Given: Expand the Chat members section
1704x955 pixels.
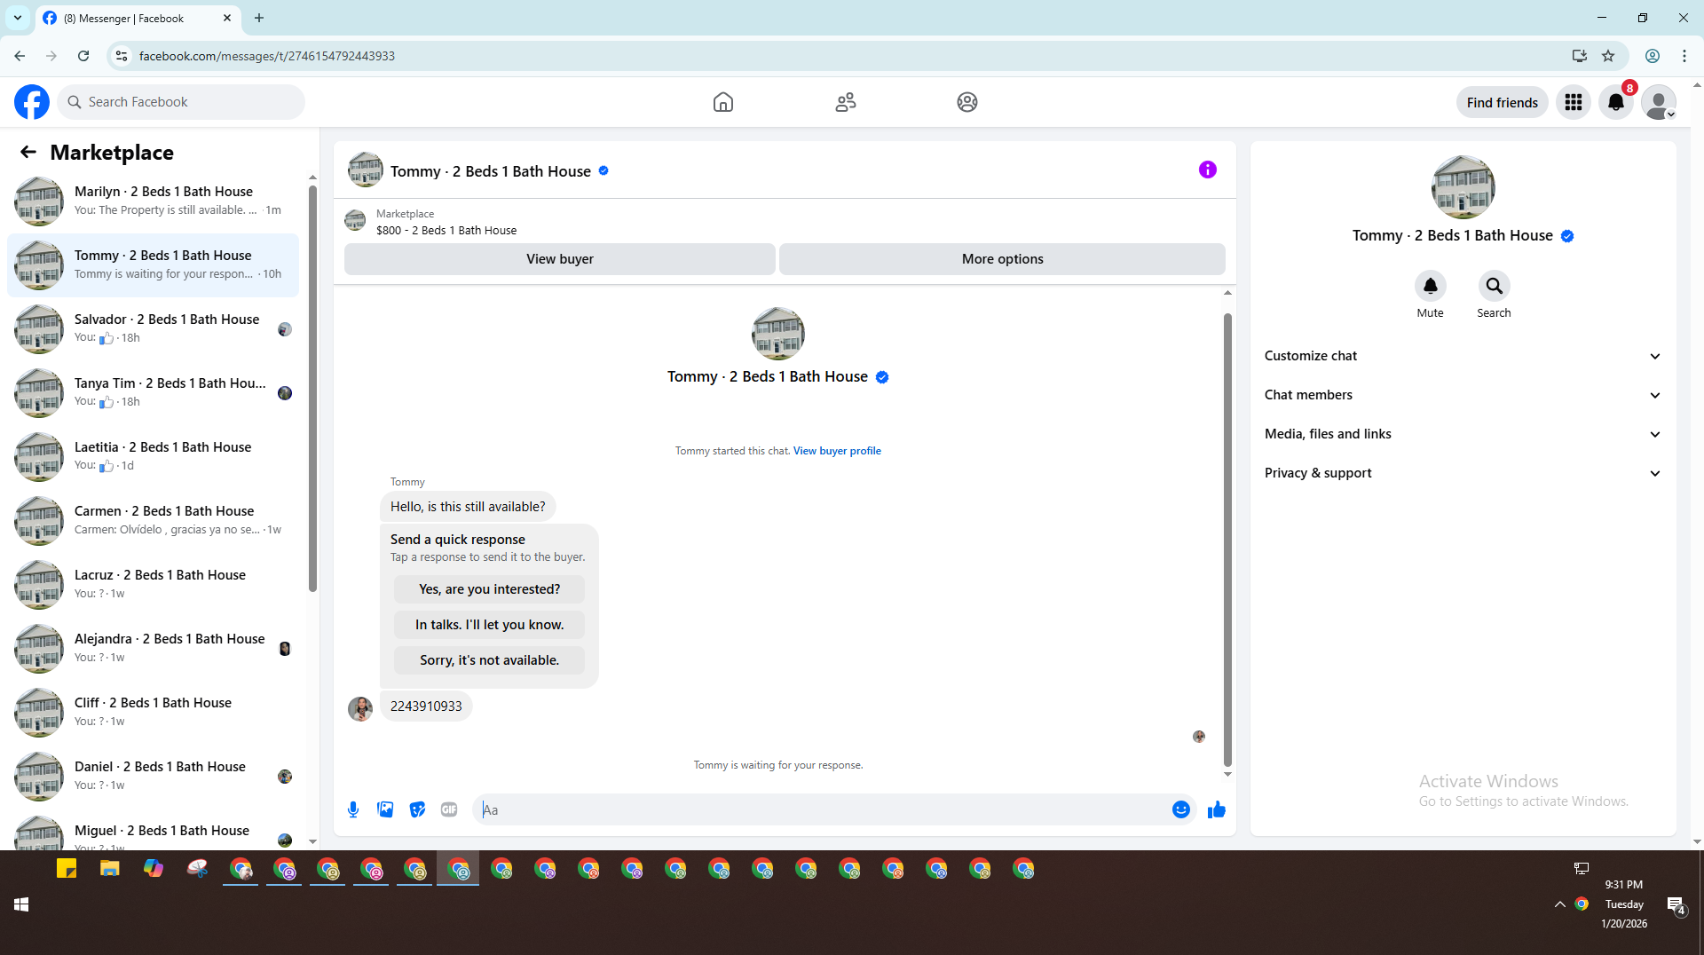Looking at the screenshot, I should coord(1463,395).
